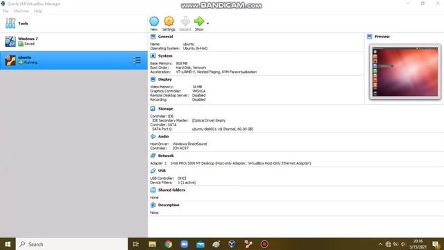Viewport: 444px width, 250px height.
Task: Select the Windows 7 virtual machine
Action: tap(74, 42)
